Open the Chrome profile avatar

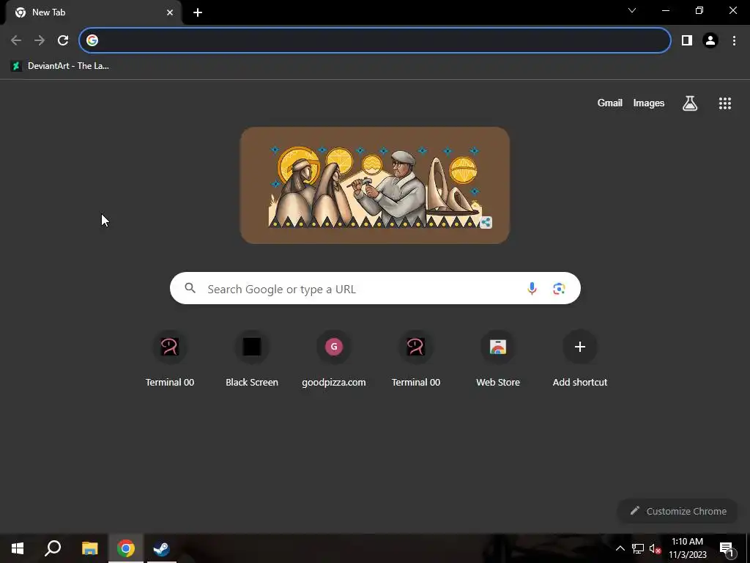coord(710,40)
